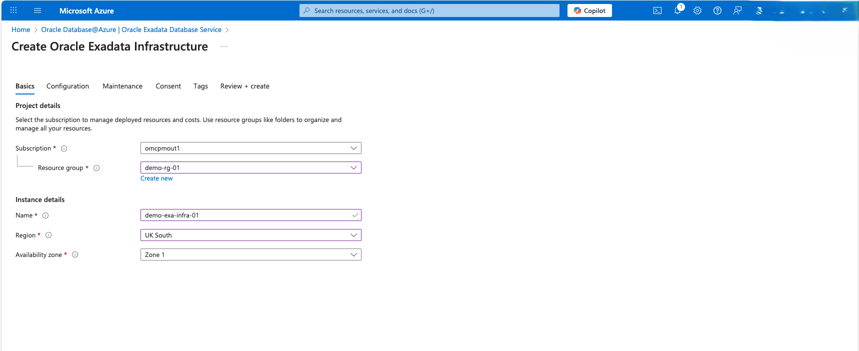Open the portal hamburger menu
The width and height of the screenshot is (859, 351).
(x=37, y=10)
